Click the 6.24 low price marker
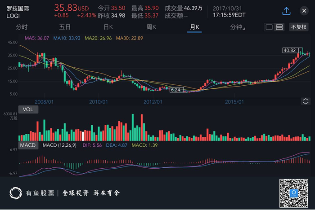 click(176, 90)
